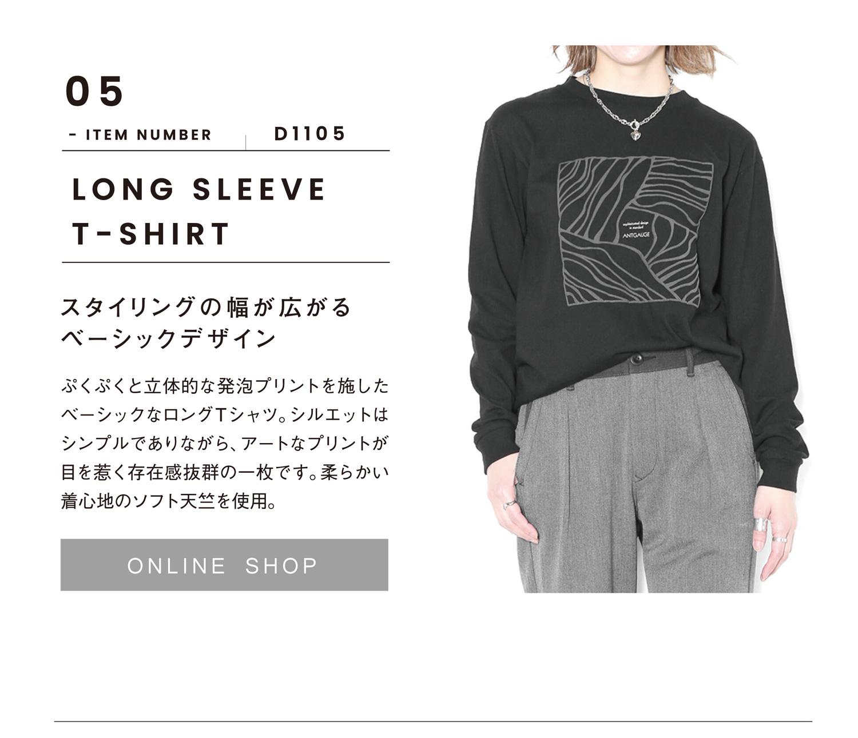Click the large 05 number heading

94,91
